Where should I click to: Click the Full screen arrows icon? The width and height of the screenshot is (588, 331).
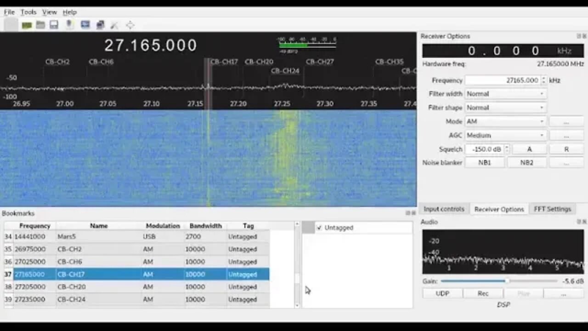pos(130,25)
